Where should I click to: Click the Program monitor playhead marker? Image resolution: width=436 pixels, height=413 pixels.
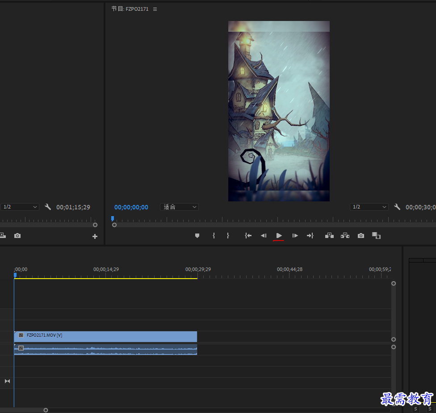click(112, 218)
